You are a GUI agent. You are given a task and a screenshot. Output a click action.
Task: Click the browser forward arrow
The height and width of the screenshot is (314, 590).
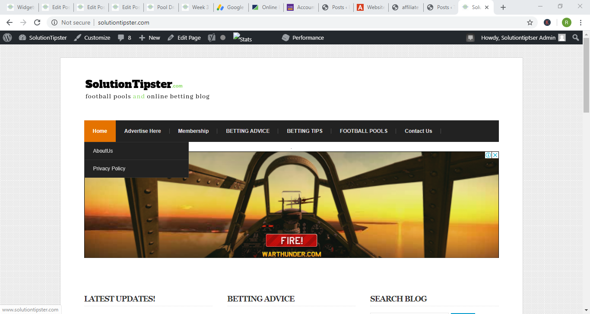tap(23, 22)
